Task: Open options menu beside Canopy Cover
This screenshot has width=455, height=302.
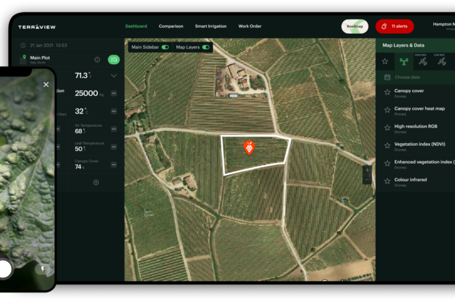Action: (x=113, y=164)
